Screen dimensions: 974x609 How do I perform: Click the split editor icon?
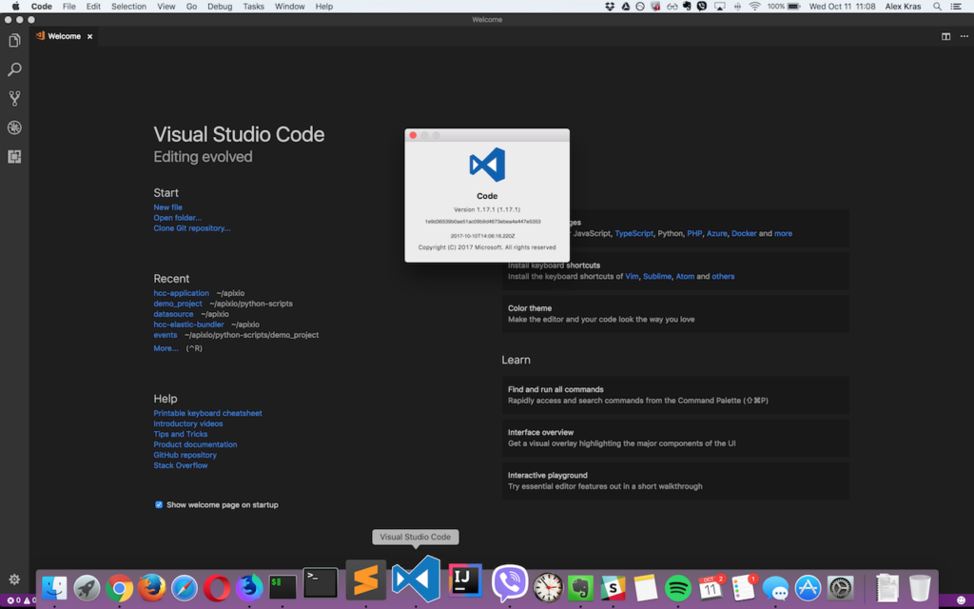point(945,36)
